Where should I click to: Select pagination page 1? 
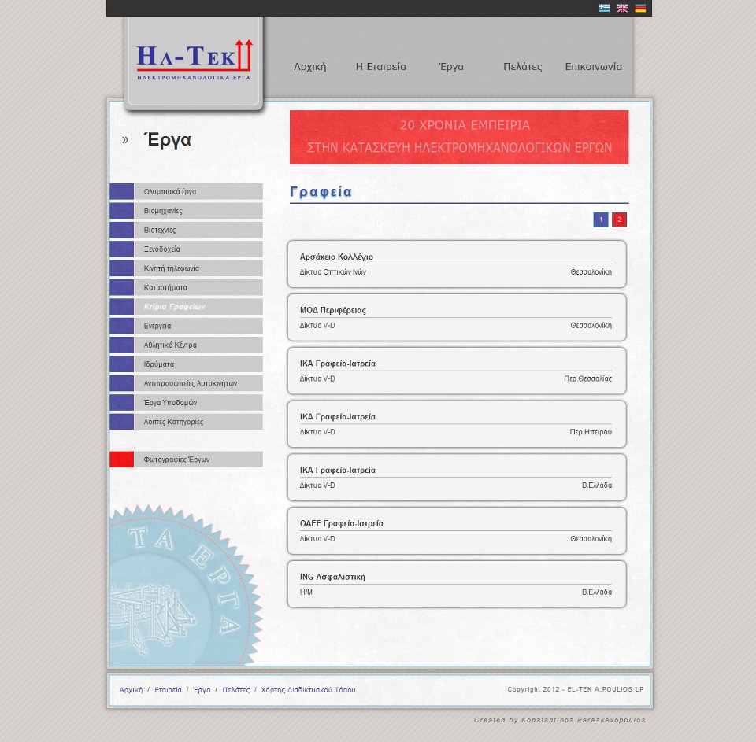[x=601, y=220]
